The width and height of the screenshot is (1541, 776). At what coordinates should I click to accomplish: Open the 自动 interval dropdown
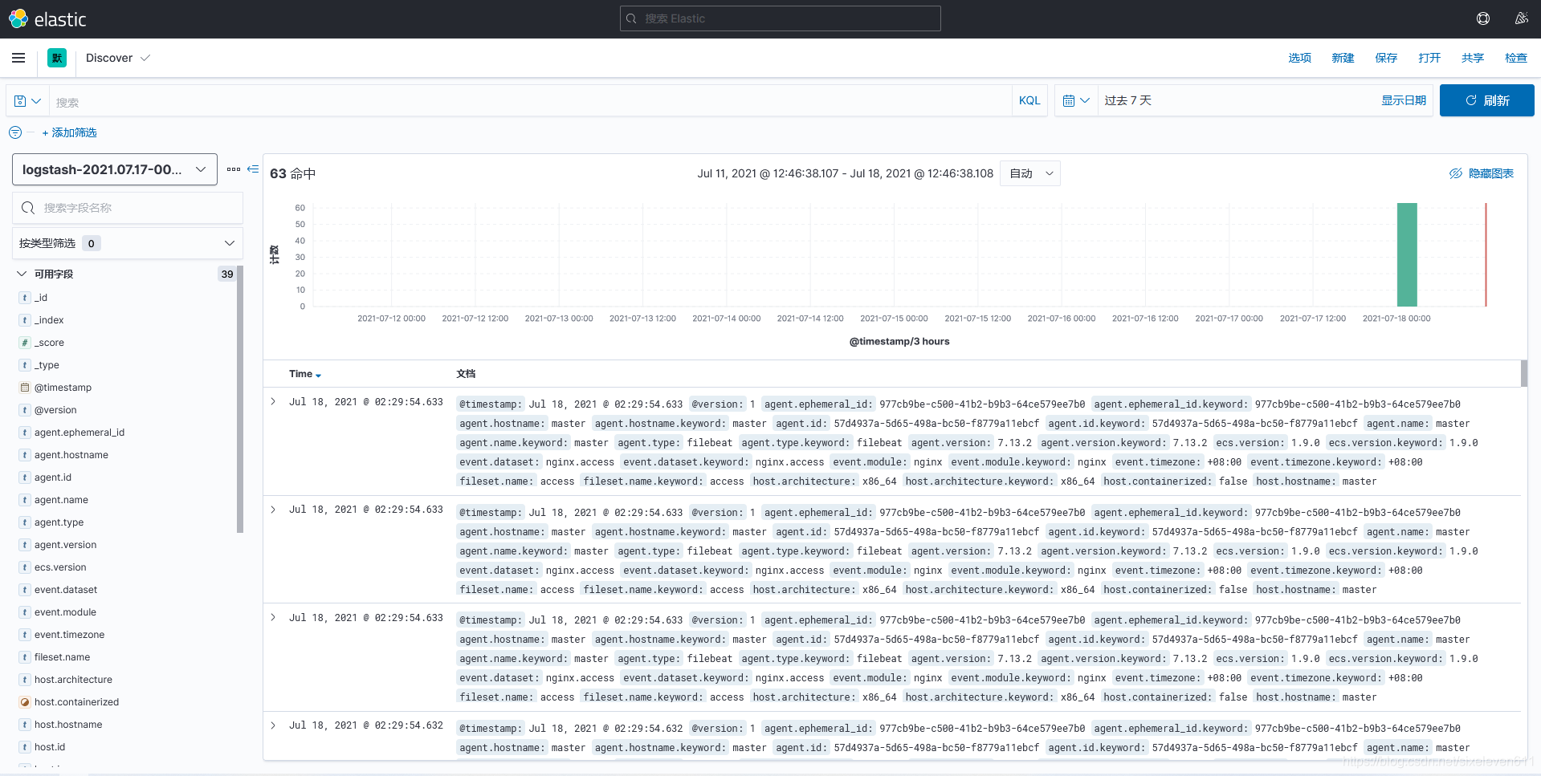pos(1030,173)
